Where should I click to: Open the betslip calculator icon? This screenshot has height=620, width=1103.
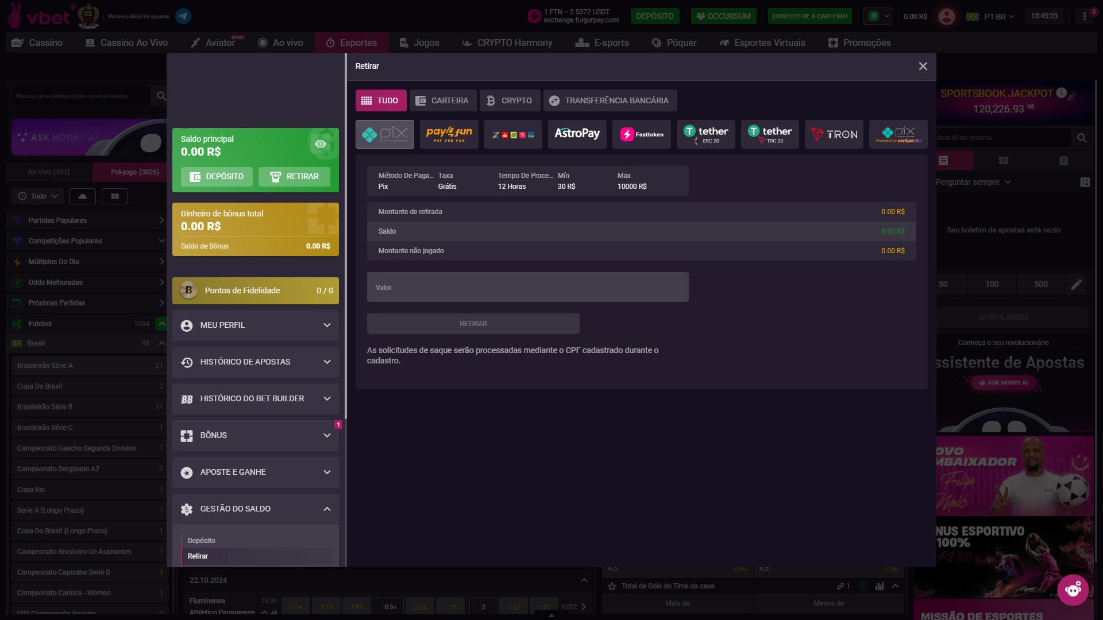click(1085, 182)
